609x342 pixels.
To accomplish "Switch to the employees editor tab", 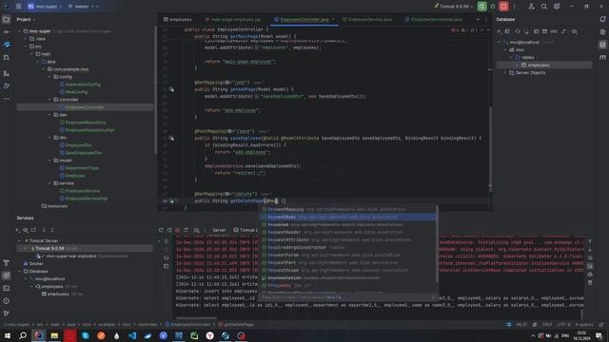I will tap(178, 19).
